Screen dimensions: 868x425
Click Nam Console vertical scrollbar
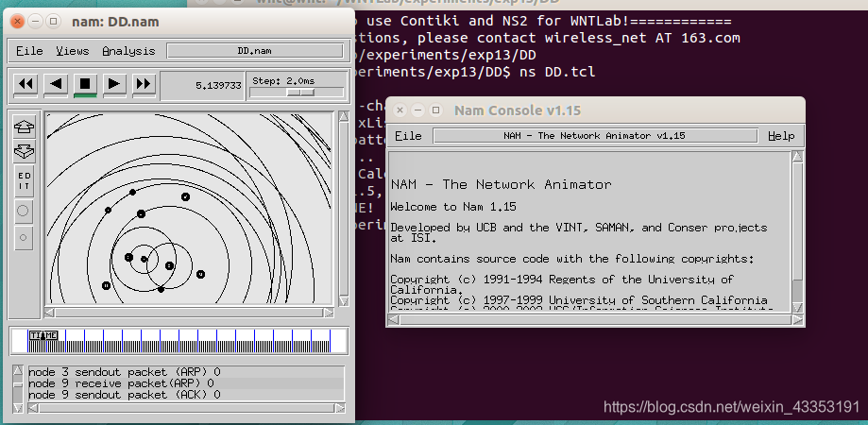(x=797, y=232)
